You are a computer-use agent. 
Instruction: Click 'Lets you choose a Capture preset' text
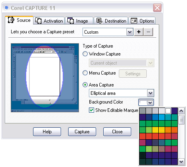[43, 32]
